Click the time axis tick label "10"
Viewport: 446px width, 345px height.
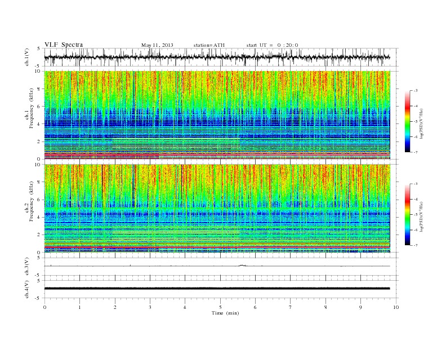coord(396,307)
